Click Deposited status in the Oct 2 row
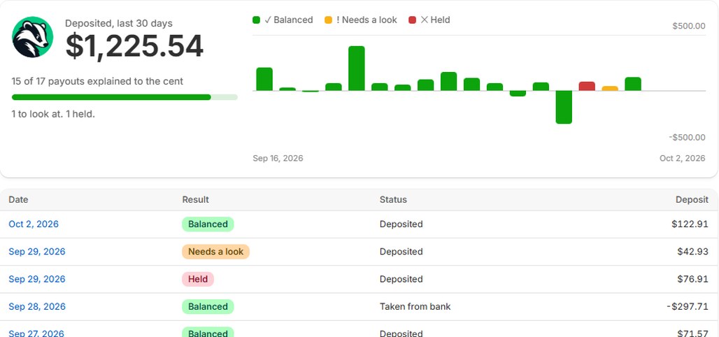 [x=401, y=224]
